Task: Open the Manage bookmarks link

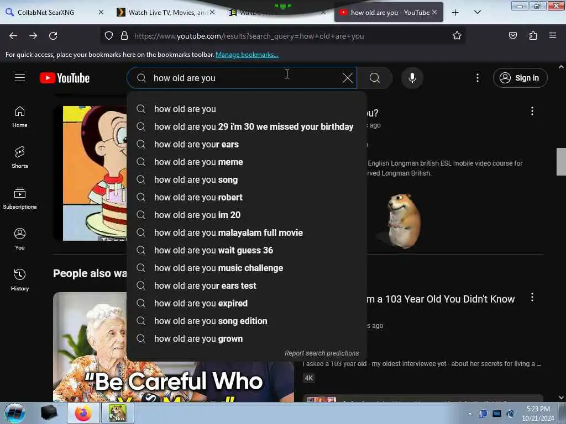Action: point(247,55)
